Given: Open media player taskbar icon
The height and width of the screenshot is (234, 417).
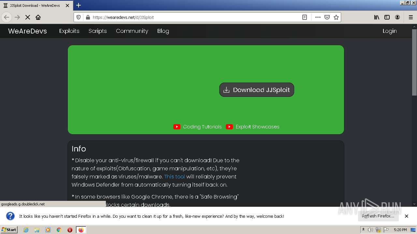Looking at the screenshot, I should (48, 230).
